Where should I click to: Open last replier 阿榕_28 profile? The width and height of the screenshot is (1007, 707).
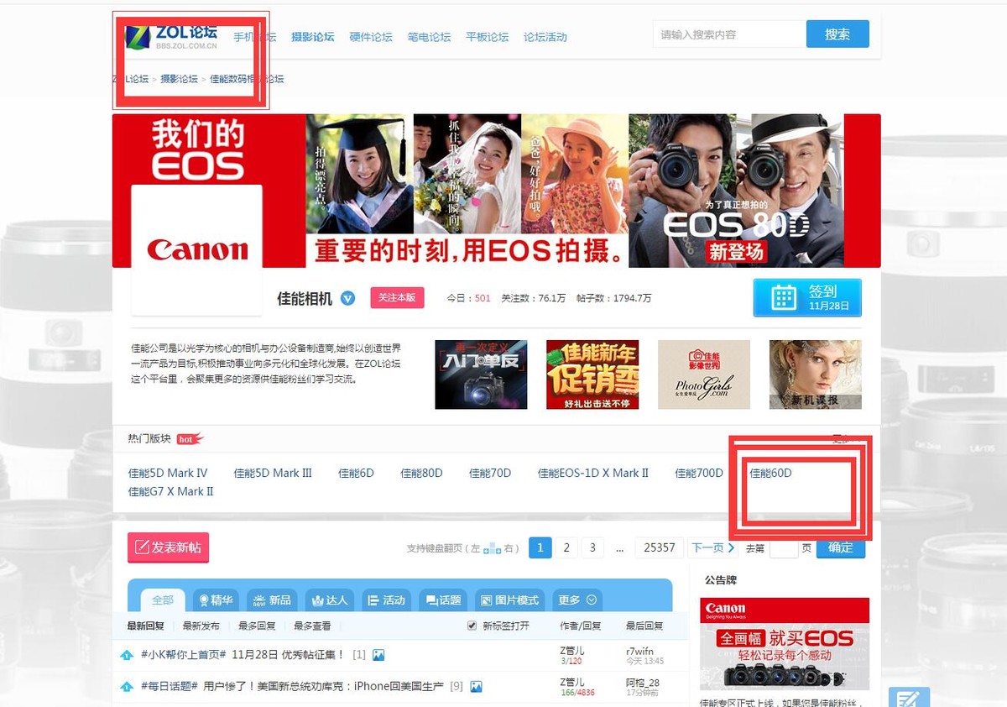[x=643, y=683]
